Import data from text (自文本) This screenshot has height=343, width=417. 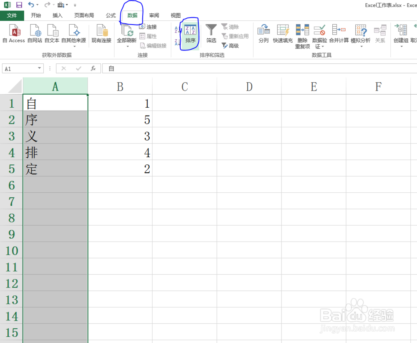(x=52, y=33)
